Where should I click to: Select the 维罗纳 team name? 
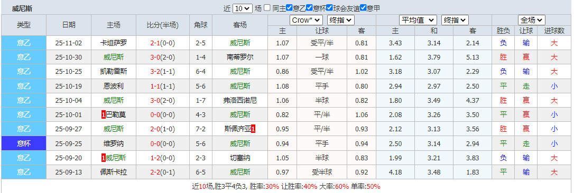coord(114,143)
